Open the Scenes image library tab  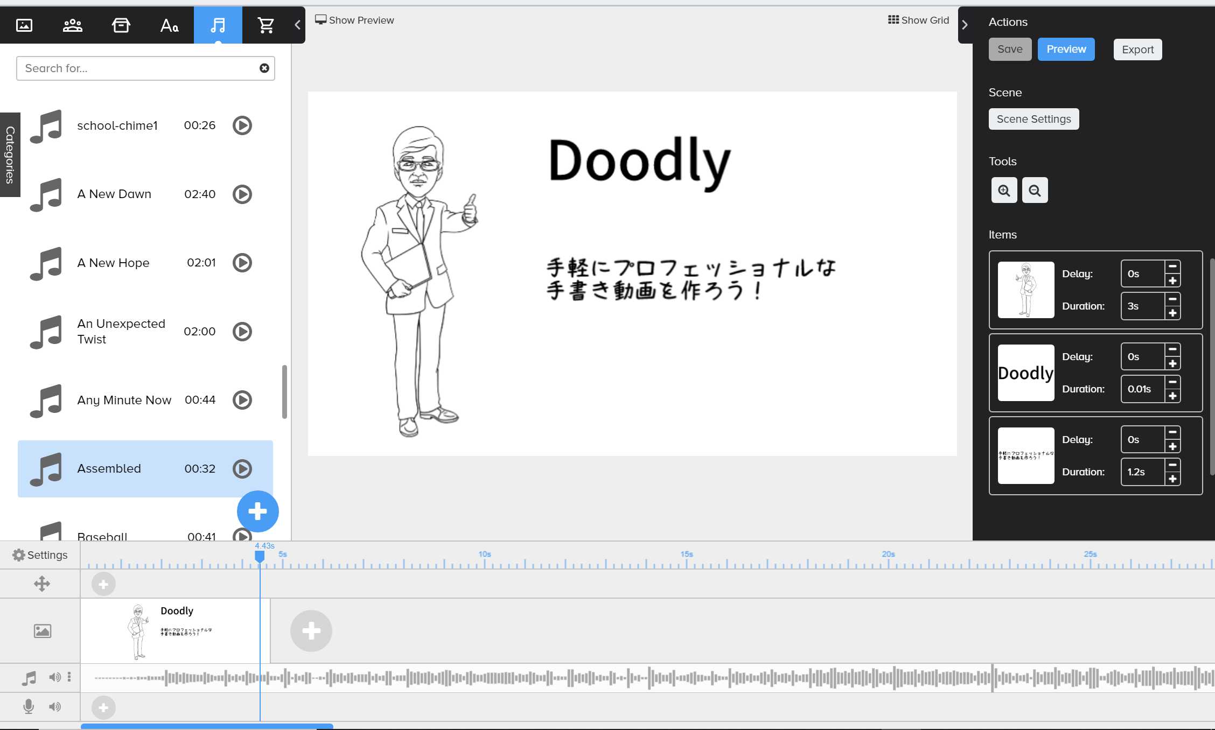pyautogui.click(x=24, y=25)
